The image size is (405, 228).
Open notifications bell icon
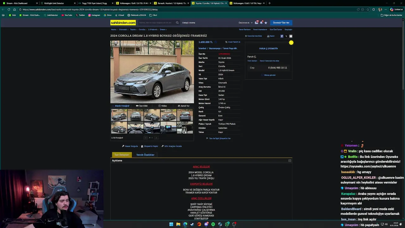click(x=261, y=22)
